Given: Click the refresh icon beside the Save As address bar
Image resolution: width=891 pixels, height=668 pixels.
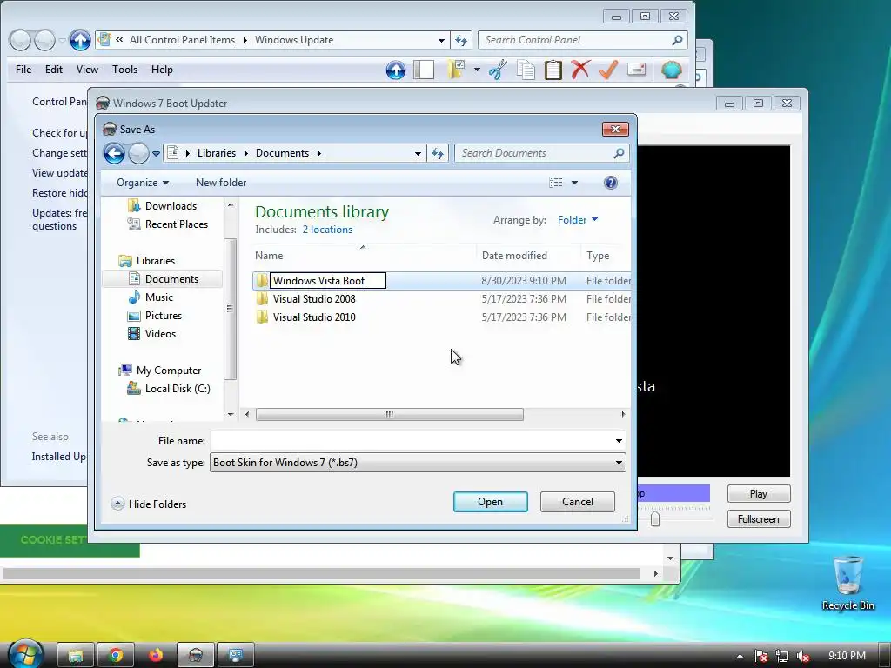Looking at the screenshot, I should 438,153.
